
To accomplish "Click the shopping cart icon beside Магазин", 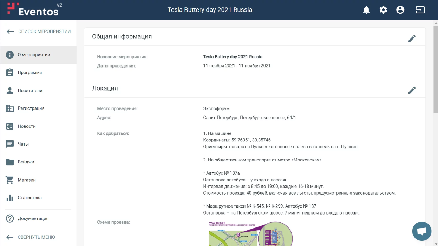I will click(x=10, y=180).
